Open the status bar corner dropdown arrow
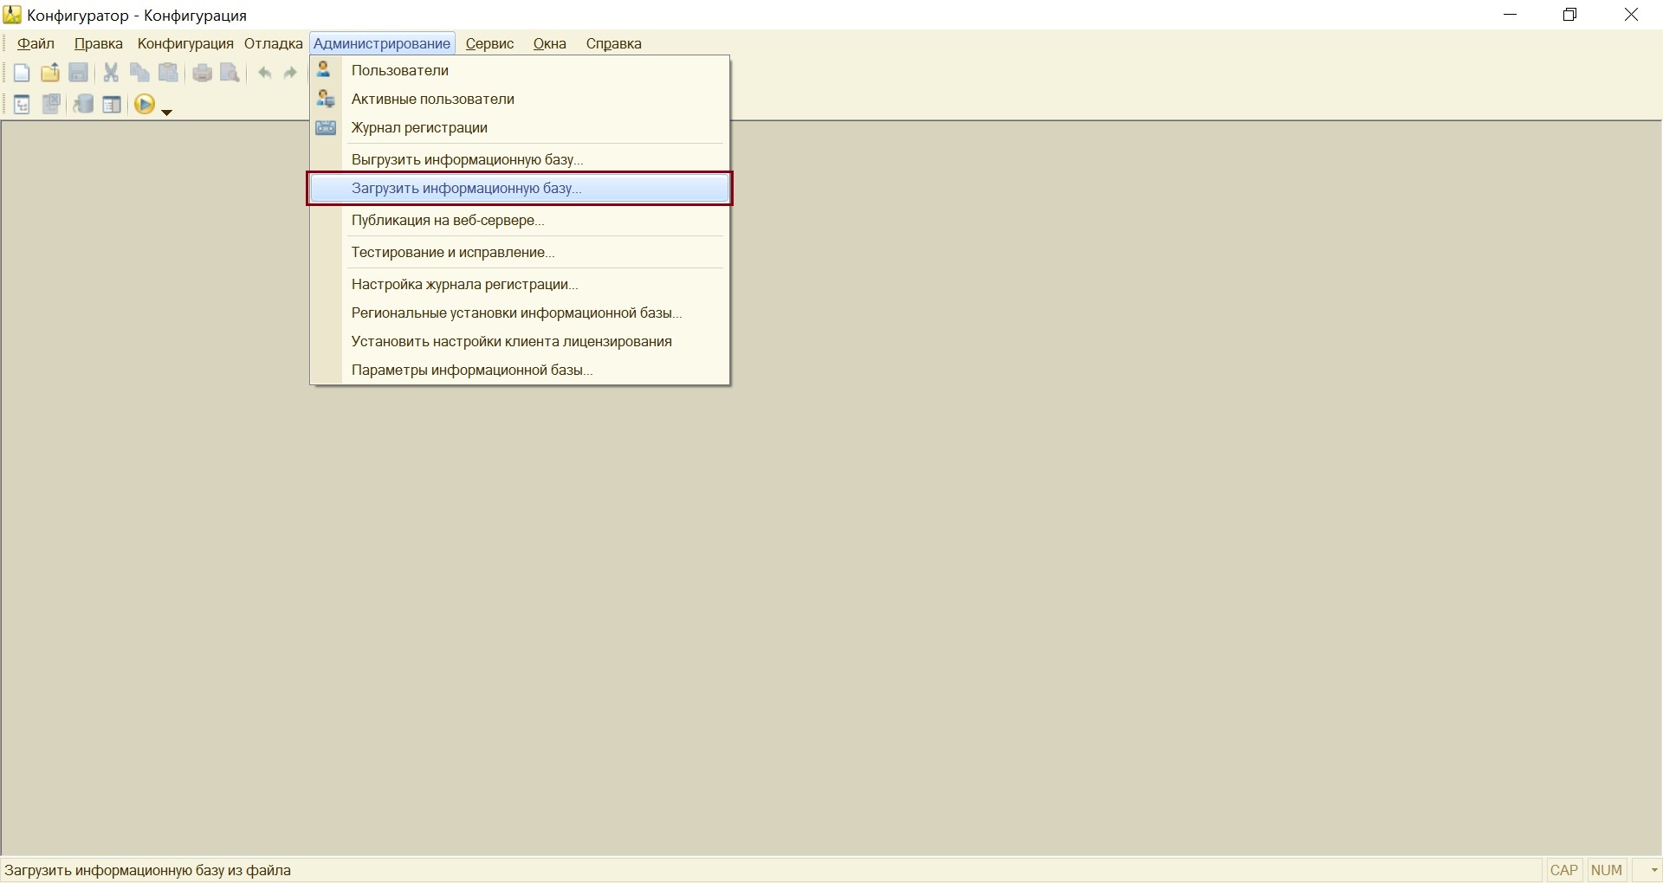The image size is (1663, 883). coord(1653,870)
